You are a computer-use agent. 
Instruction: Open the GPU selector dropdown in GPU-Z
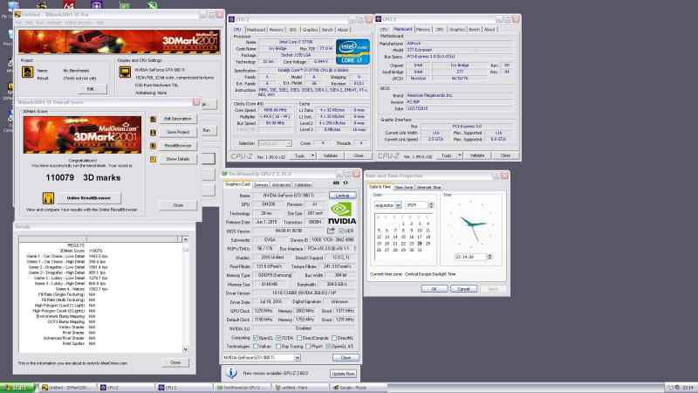[x=298, y=357]
